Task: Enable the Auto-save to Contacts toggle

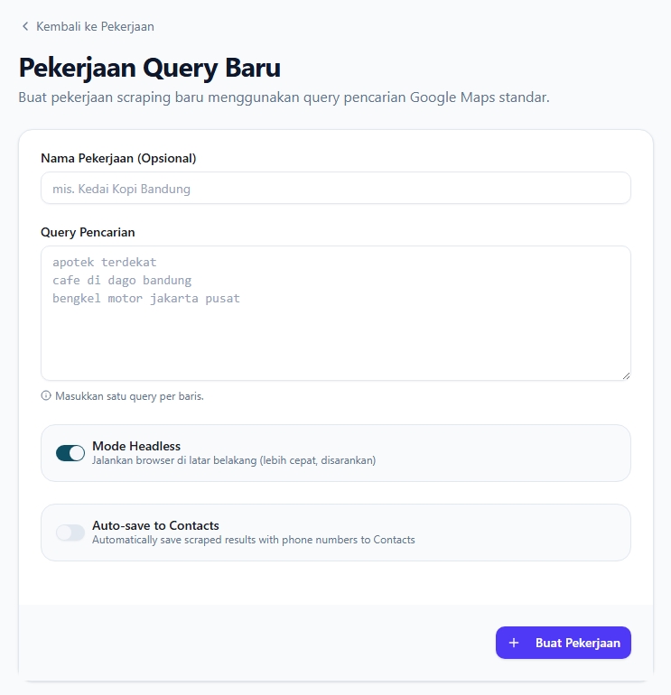Action: pyautogui.click(x=70, y=533)
